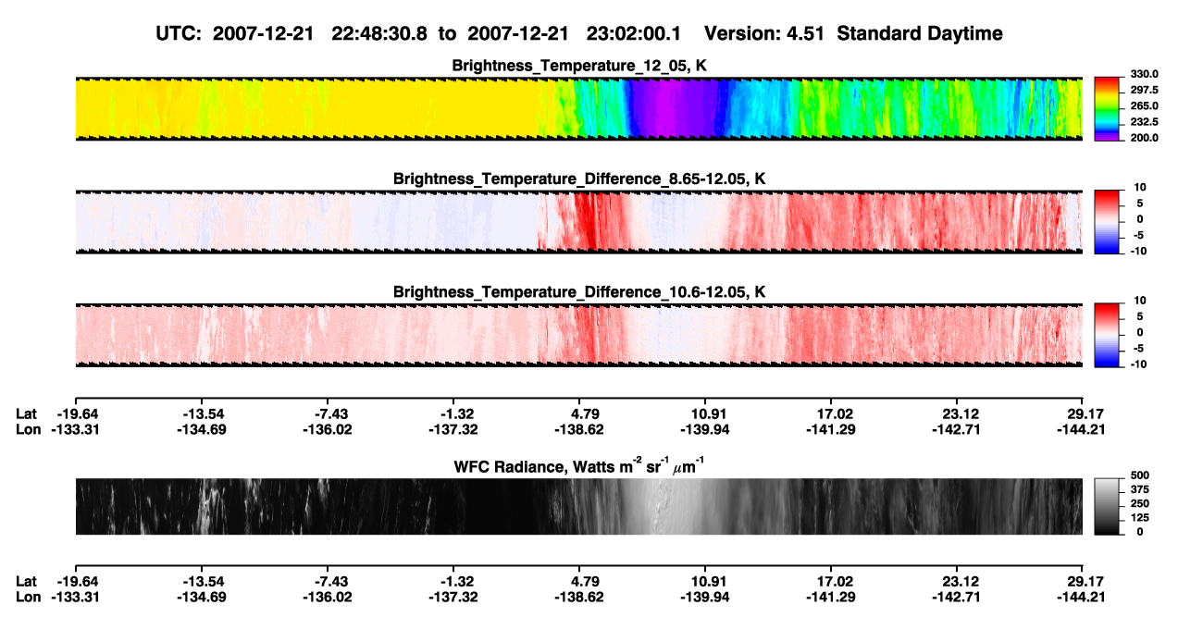Click longitude '-139.94' on the lower axis
Screen dimensions: 1203x617
tap(705, 597)
